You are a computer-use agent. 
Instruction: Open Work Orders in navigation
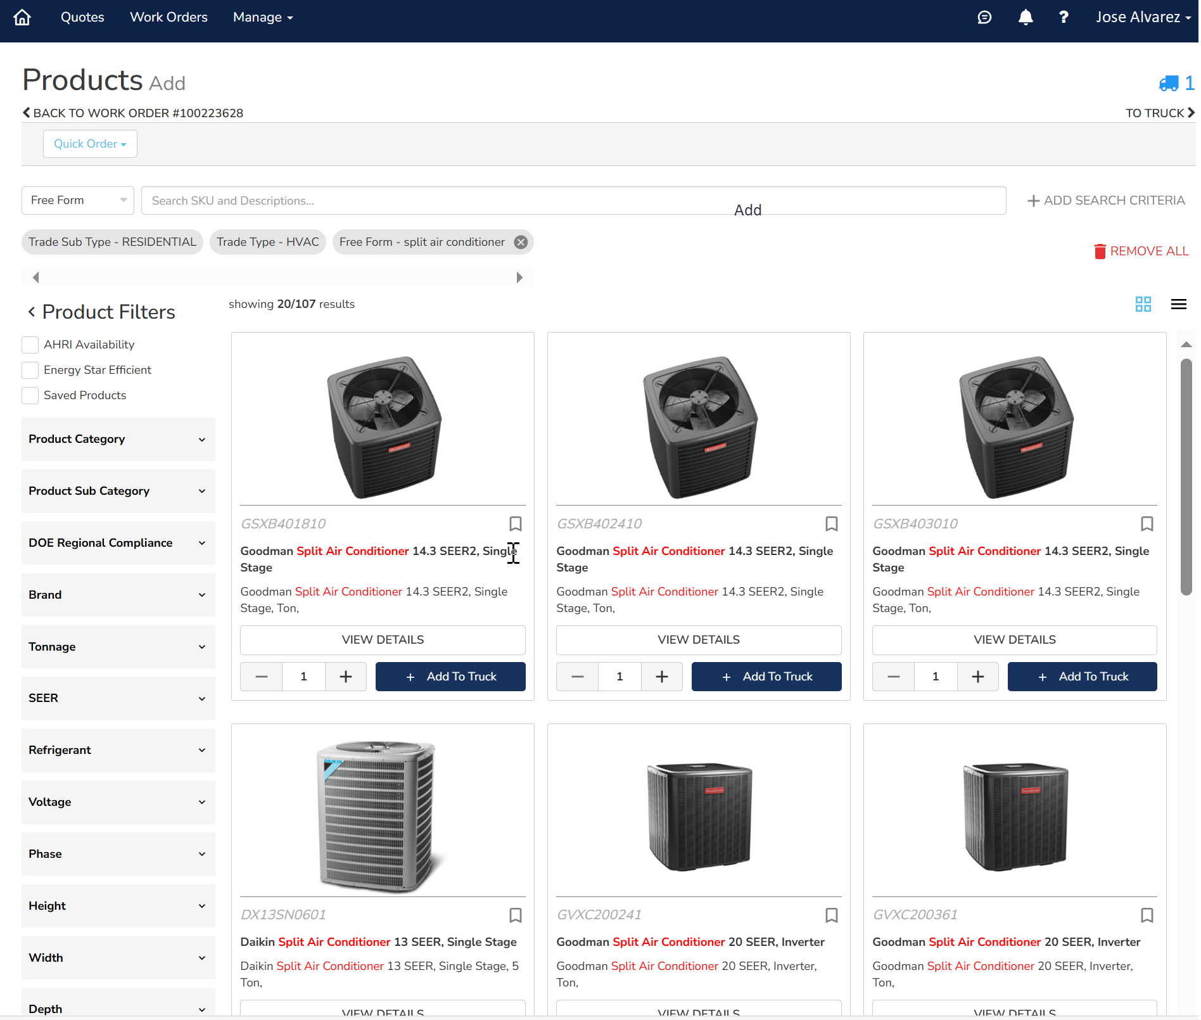pos(168,17)
